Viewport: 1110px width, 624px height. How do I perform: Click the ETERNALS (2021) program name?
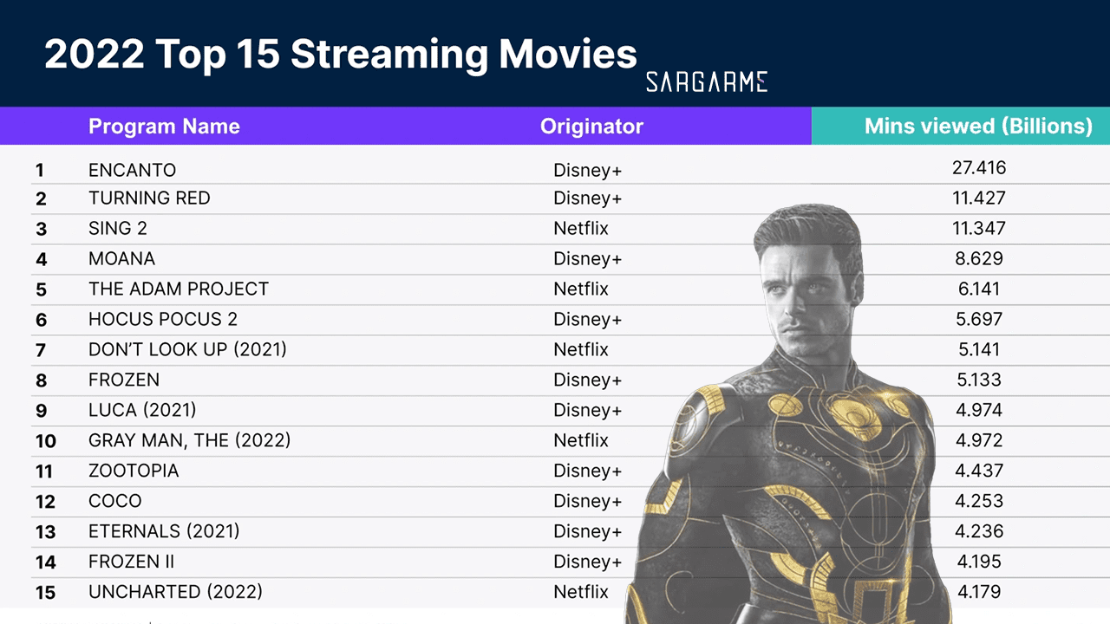(164, 531)
